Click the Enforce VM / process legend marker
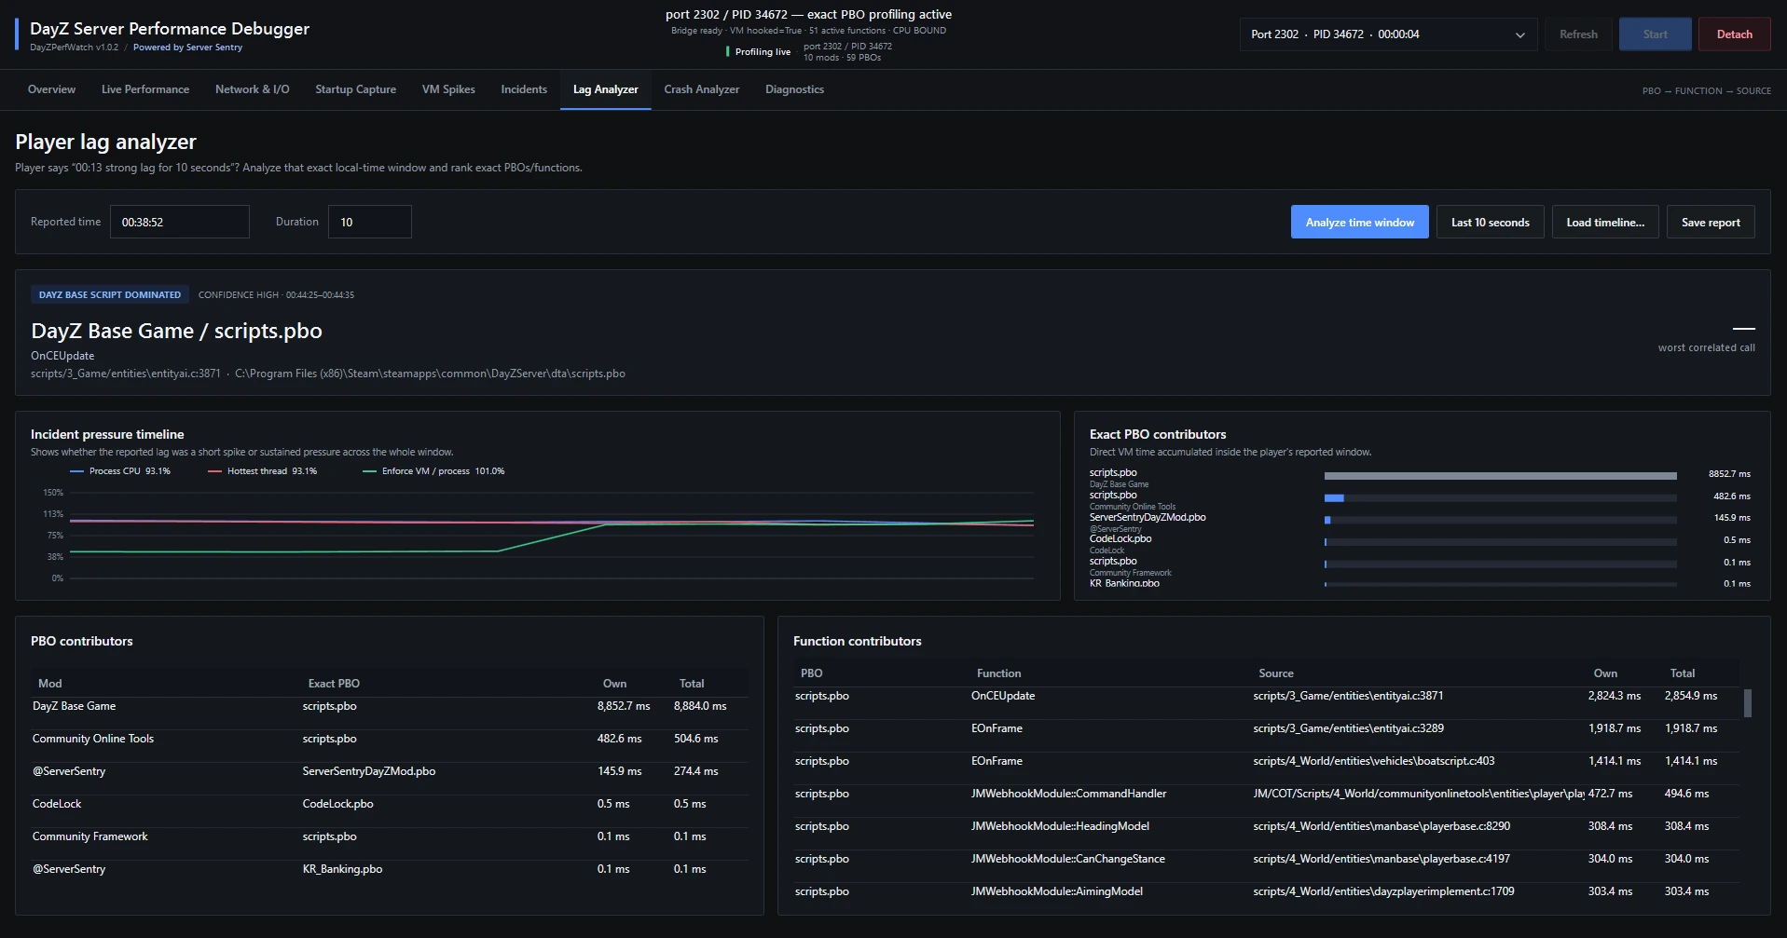Image resolution: width=1787 pixels, height=938 pixels. click(369, 471)
